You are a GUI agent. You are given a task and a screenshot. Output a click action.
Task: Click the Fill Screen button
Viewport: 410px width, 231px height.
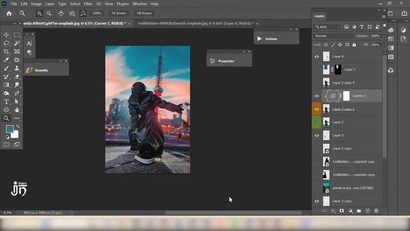point(144,13)
